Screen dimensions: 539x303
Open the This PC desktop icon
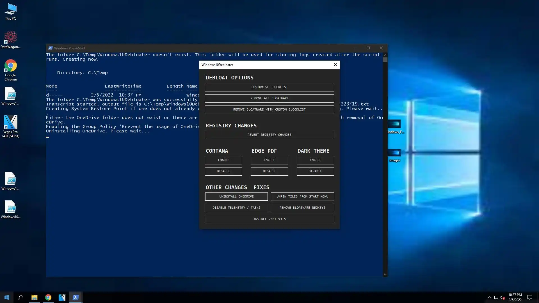[x=10, y=12]
